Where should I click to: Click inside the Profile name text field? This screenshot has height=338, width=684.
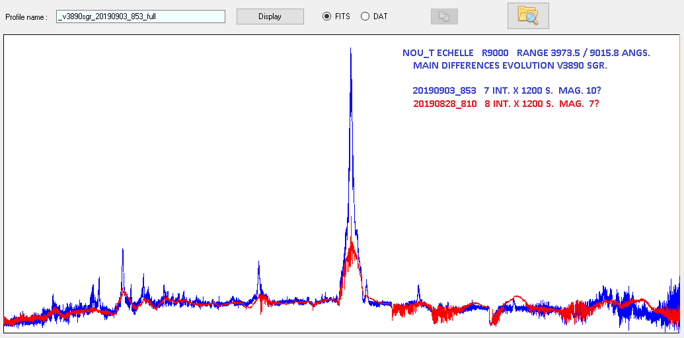click(x=141, y=17)
